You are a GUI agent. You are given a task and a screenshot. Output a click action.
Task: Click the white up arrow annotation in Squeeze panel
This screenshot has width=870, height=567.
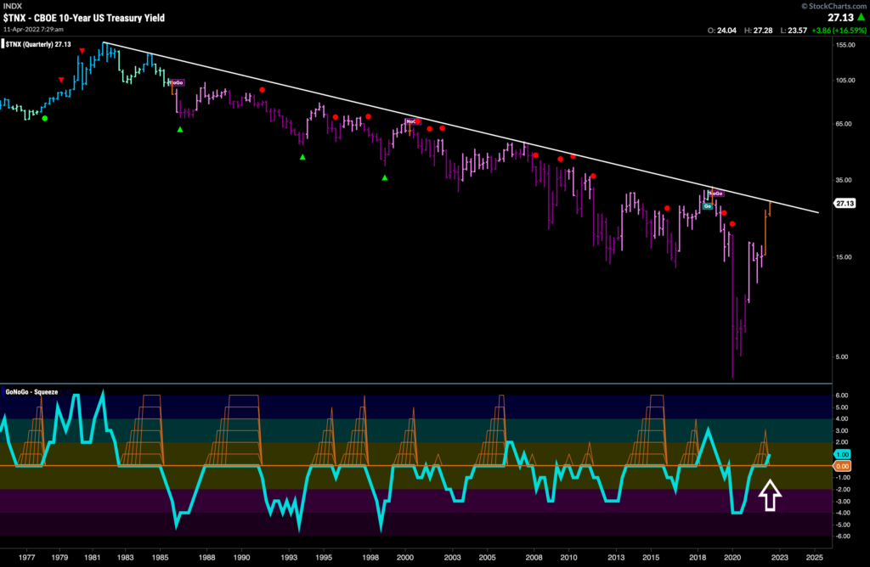pos(770,495)
